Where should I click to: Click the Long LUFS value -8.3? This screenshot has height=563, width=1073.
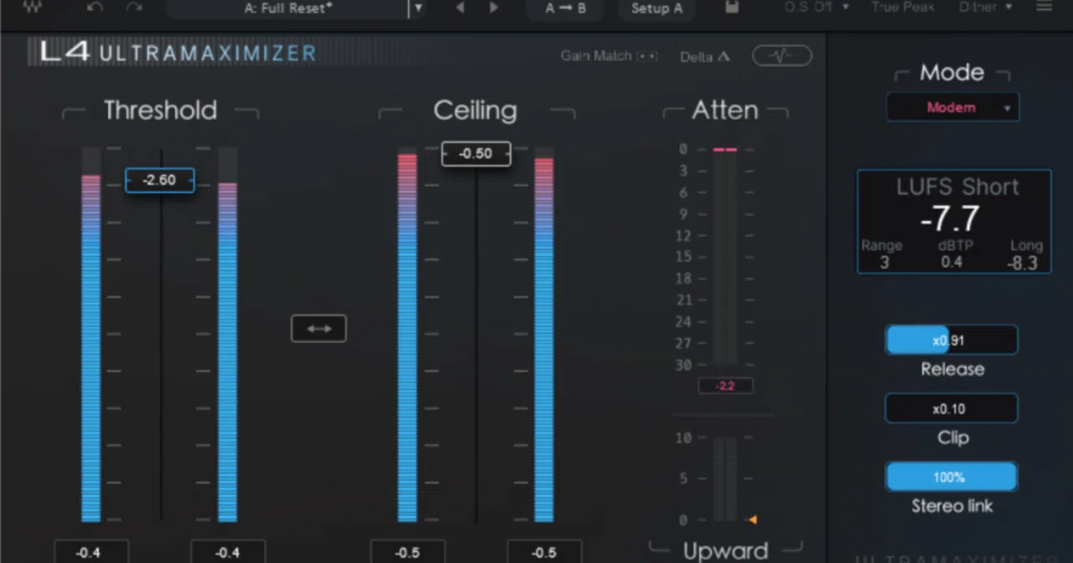(x=1023, y=263)
